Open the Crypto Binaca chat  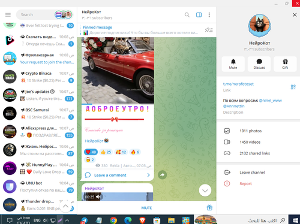point(38,77)
